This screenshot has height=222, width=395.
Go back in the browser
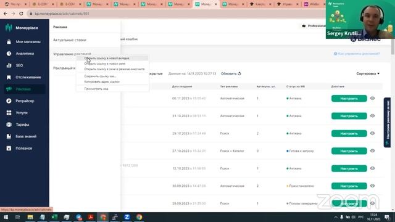(x=6, y=14)
